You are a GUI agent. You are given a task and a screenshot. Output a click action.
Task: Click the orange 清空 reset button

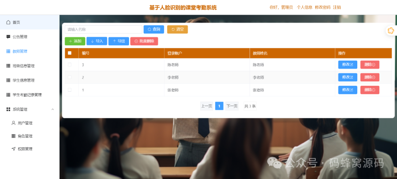tap(177, 29)
